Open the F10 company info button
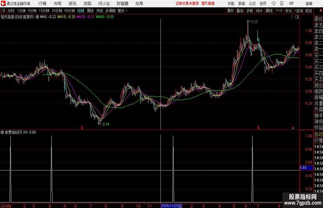 tap(279, 11)
